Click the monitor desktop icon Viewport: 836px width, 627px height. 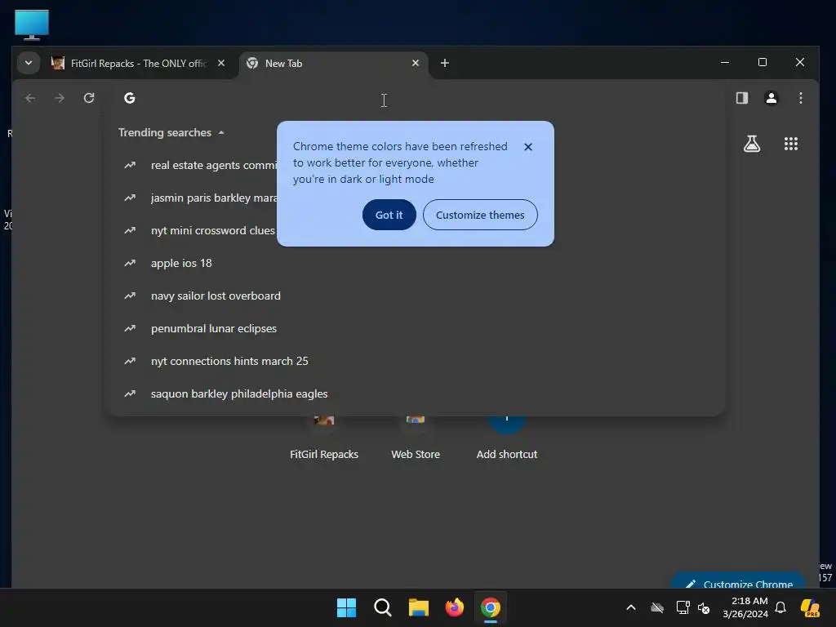click(x=32, y=24)
